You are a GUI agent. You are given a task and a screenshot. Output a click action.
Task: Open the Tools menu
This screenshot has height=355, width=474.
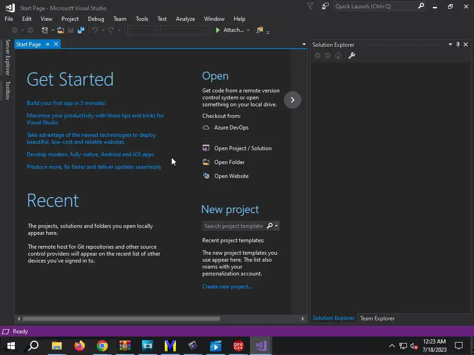coord(142,18)
